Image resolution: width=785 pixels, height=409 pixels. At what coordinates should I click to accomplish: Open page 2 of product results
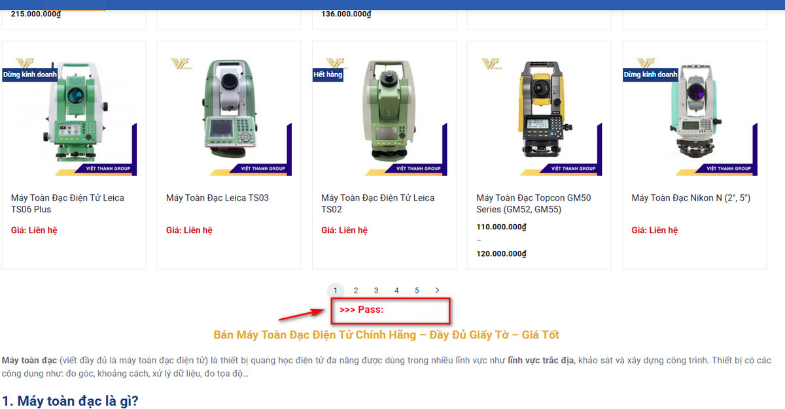(356, 290)
